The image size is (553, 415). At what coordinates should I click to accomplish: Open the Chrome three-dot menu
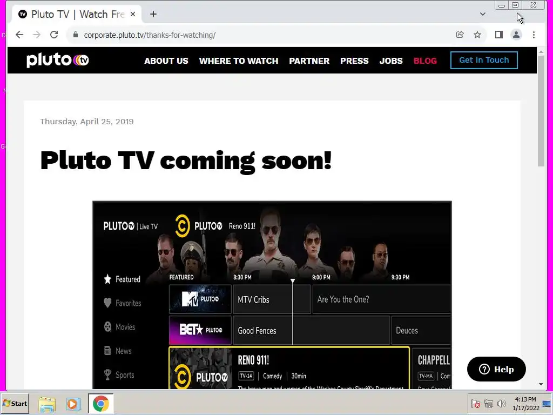coord(534,35)
